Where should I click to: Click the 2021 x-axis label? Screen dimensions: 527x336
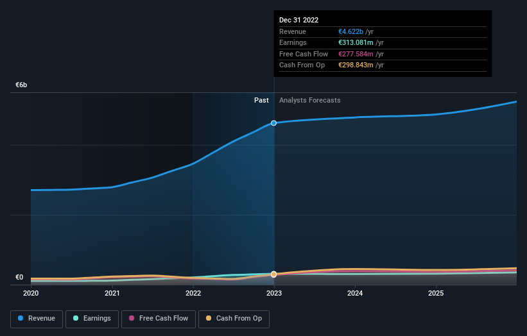112,294
